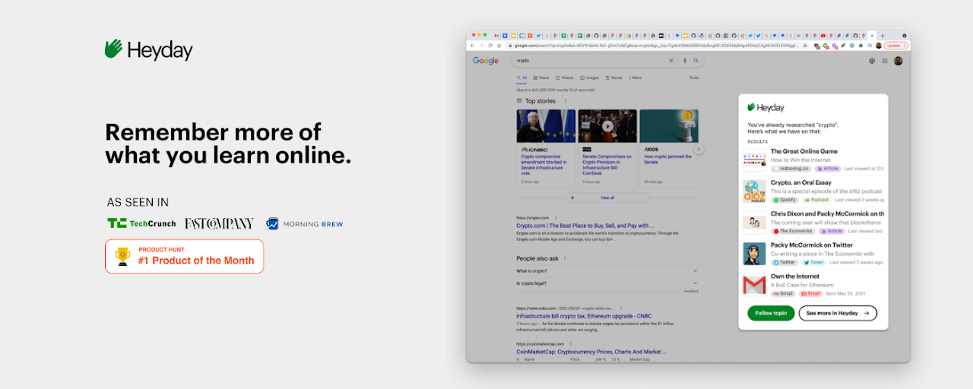973x389 pixels.
Task: Clear the search query with the X icon
Action: click(x=671, y=61)
